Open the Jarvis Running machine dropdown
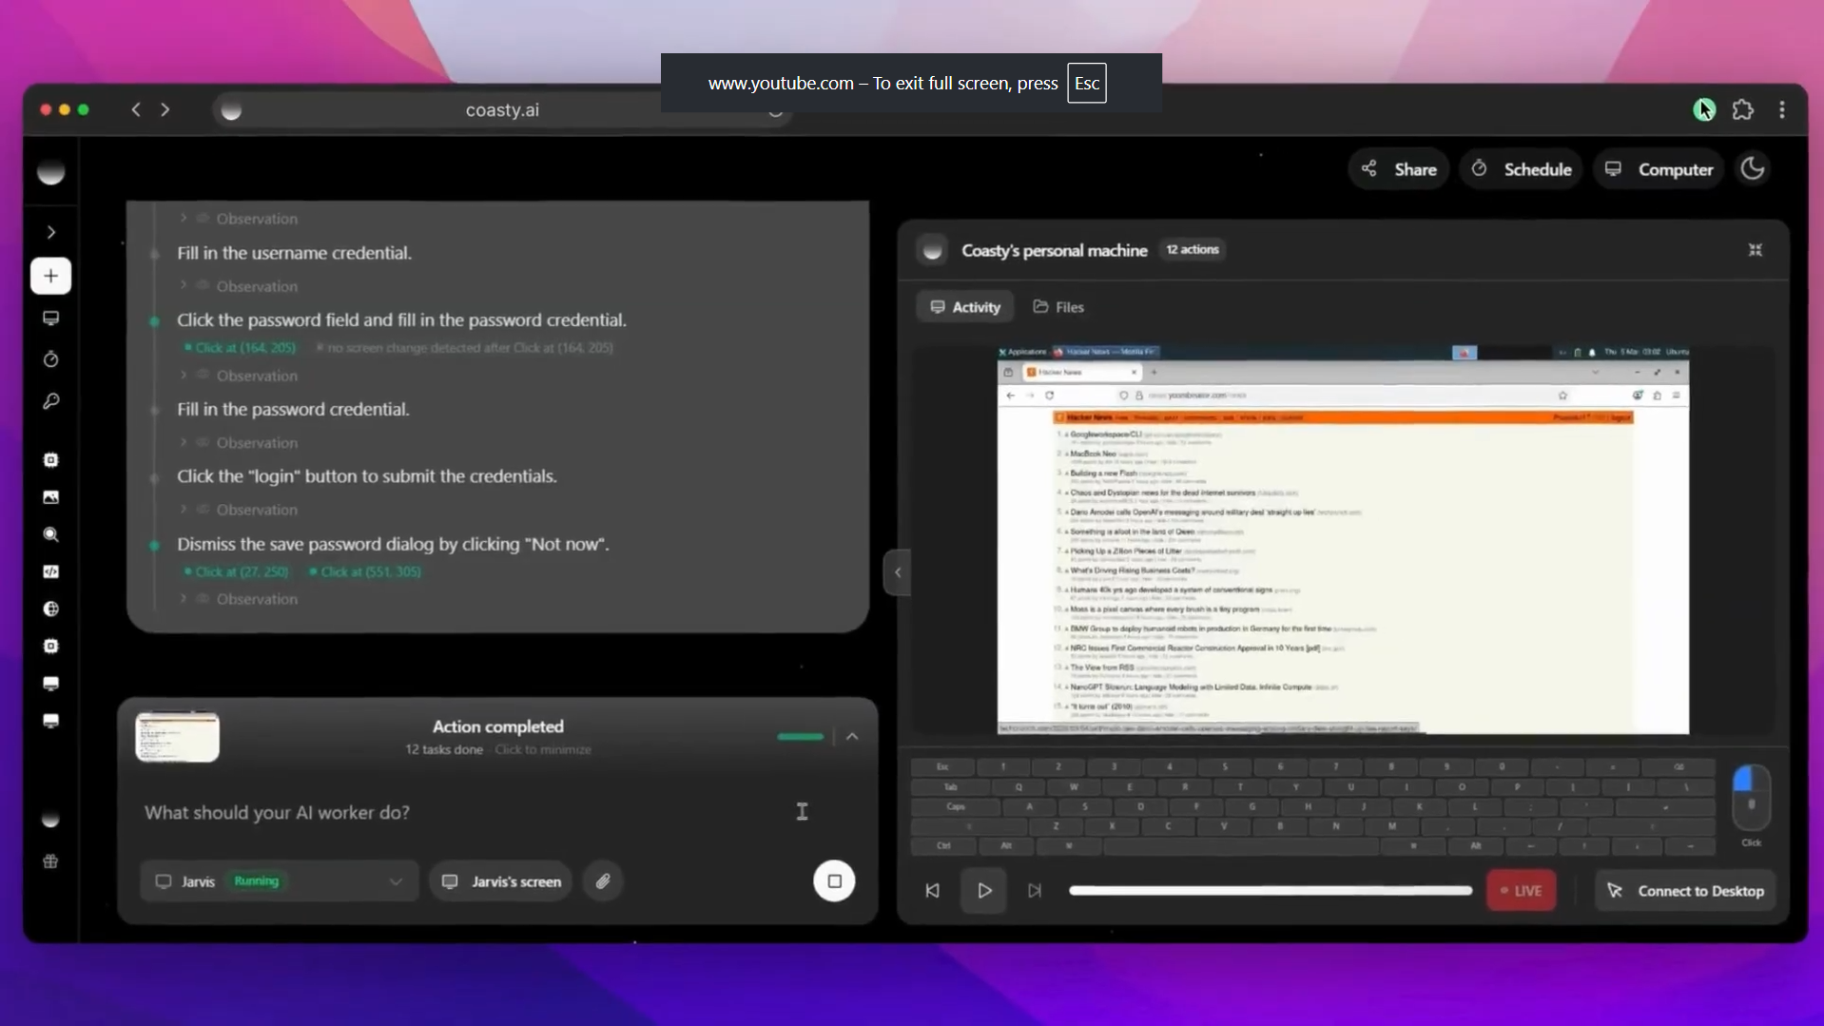 [279, 881]
